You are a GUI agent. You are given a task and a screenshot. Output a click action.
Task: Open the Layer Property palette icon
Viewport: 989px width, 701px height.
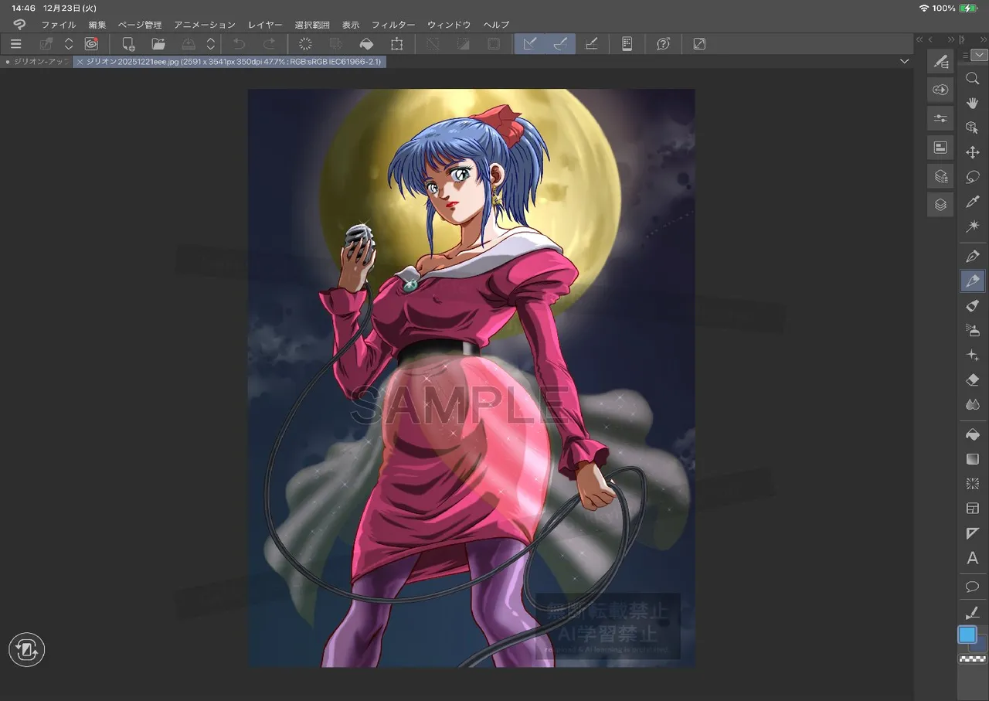pos(940,176)
